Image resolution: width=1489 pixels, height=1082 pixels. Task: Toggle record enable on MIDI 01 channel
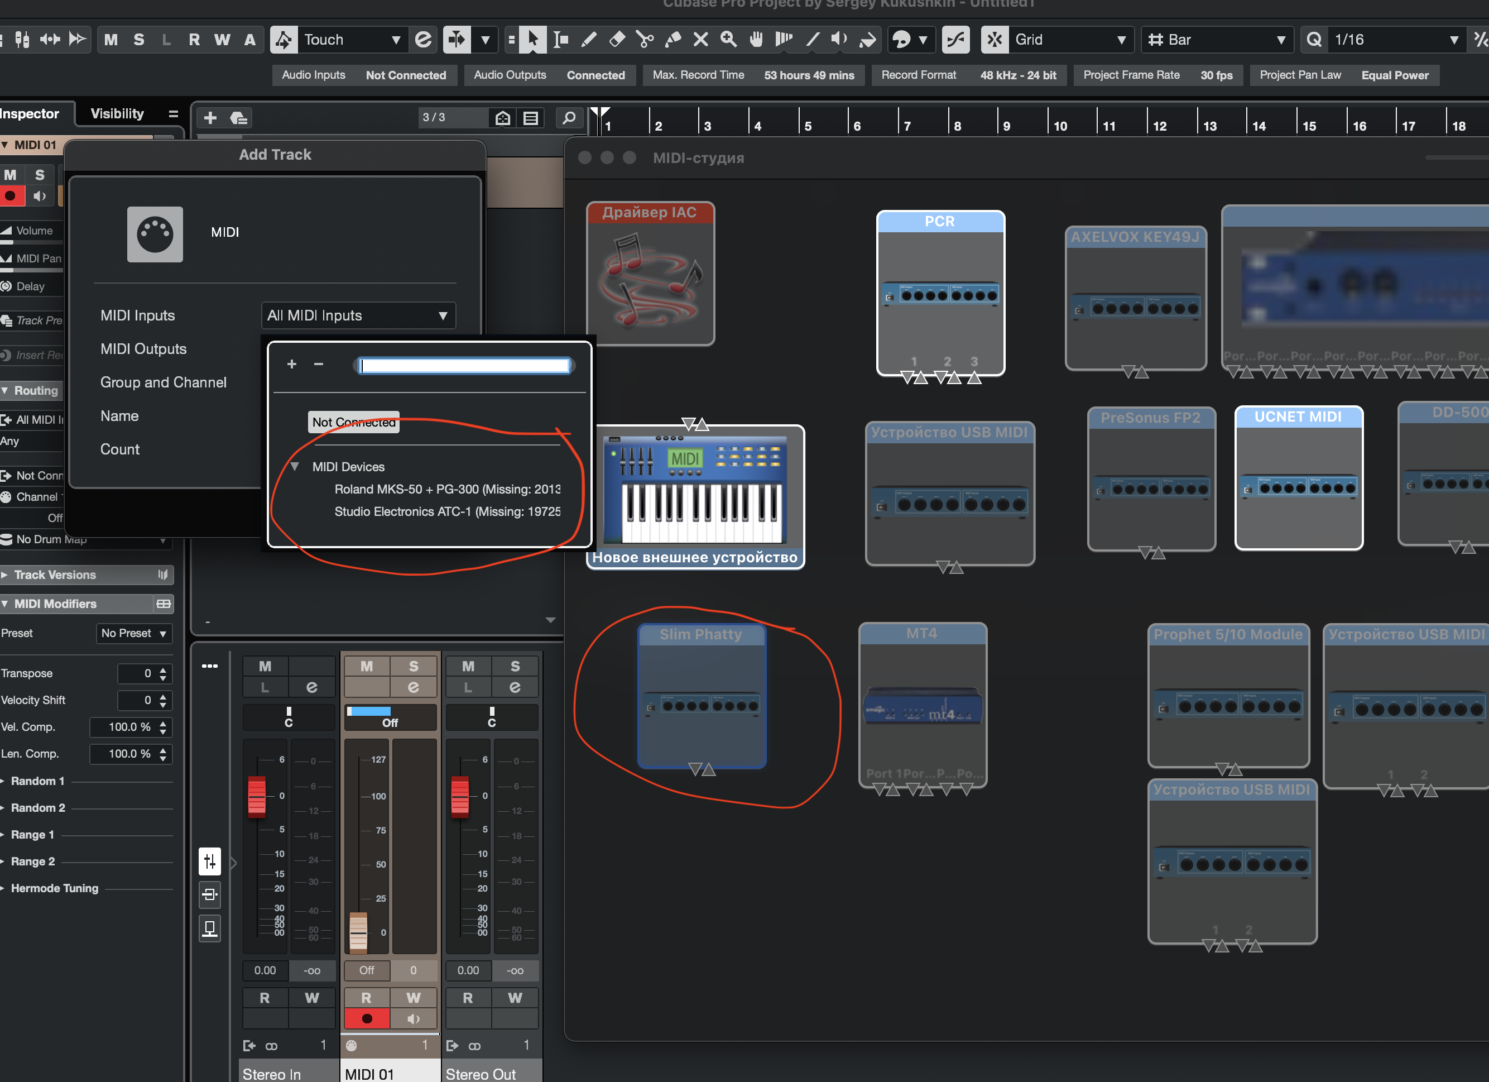click(x=366, y=1018)
